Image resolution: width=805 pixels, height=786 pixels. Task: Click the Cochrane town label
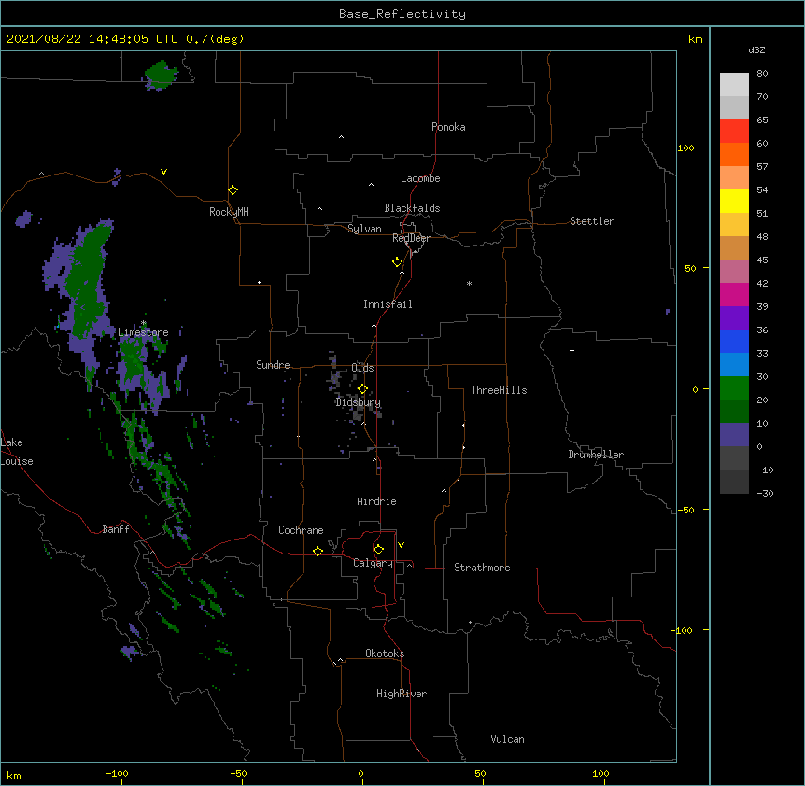point(301,530)
